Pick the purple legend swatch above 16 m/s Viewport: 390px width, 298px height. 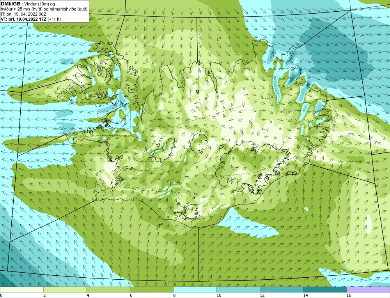click(368, 289)
